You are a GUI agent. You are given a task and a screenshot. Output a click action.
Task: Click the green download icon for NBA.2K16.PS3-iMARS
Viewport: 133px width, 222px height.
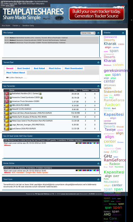click(11, 106)
